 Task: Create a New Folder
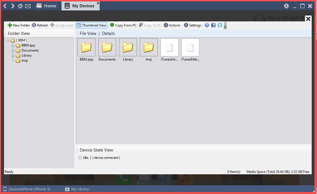(x=19, y=25)
